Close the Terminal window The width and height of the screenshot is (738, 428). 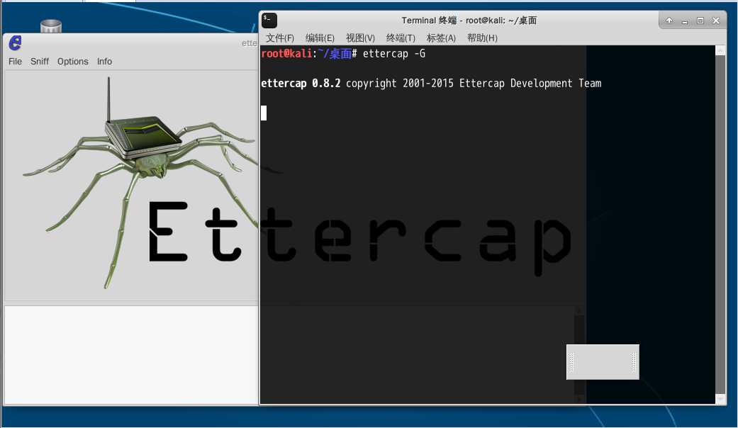[x=716, y=21]
